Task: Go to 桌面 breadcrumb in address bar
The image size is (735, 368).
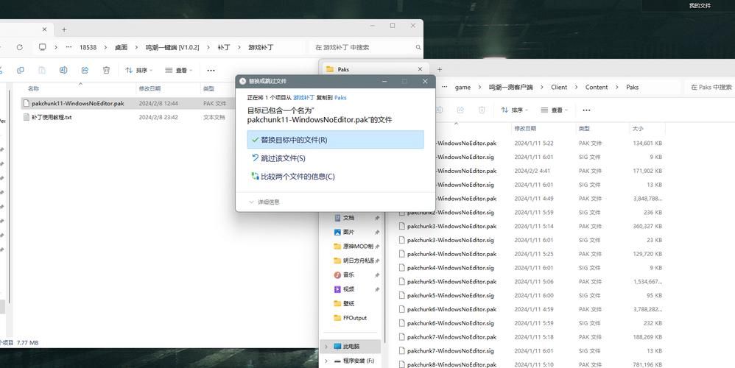Action: (x=121, y=47)
